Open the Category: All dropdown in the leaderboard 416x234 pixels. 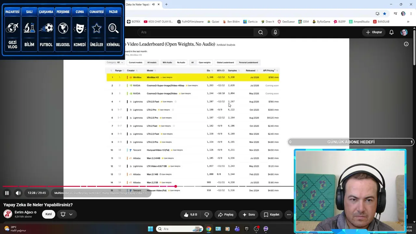pos(115,62)
